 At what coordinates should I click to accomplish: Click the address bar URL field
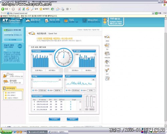[x=79, y=13]
